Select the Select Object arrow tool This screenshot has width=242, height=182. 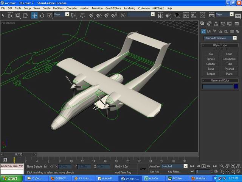click(x=3, y=15)
